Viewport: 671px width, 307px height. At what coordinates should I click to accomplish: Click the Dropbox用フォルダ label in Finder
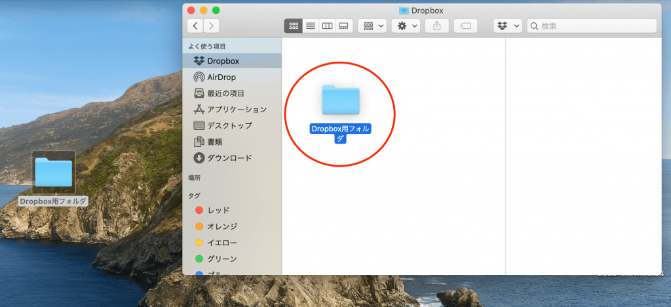[x=341, y=134]
